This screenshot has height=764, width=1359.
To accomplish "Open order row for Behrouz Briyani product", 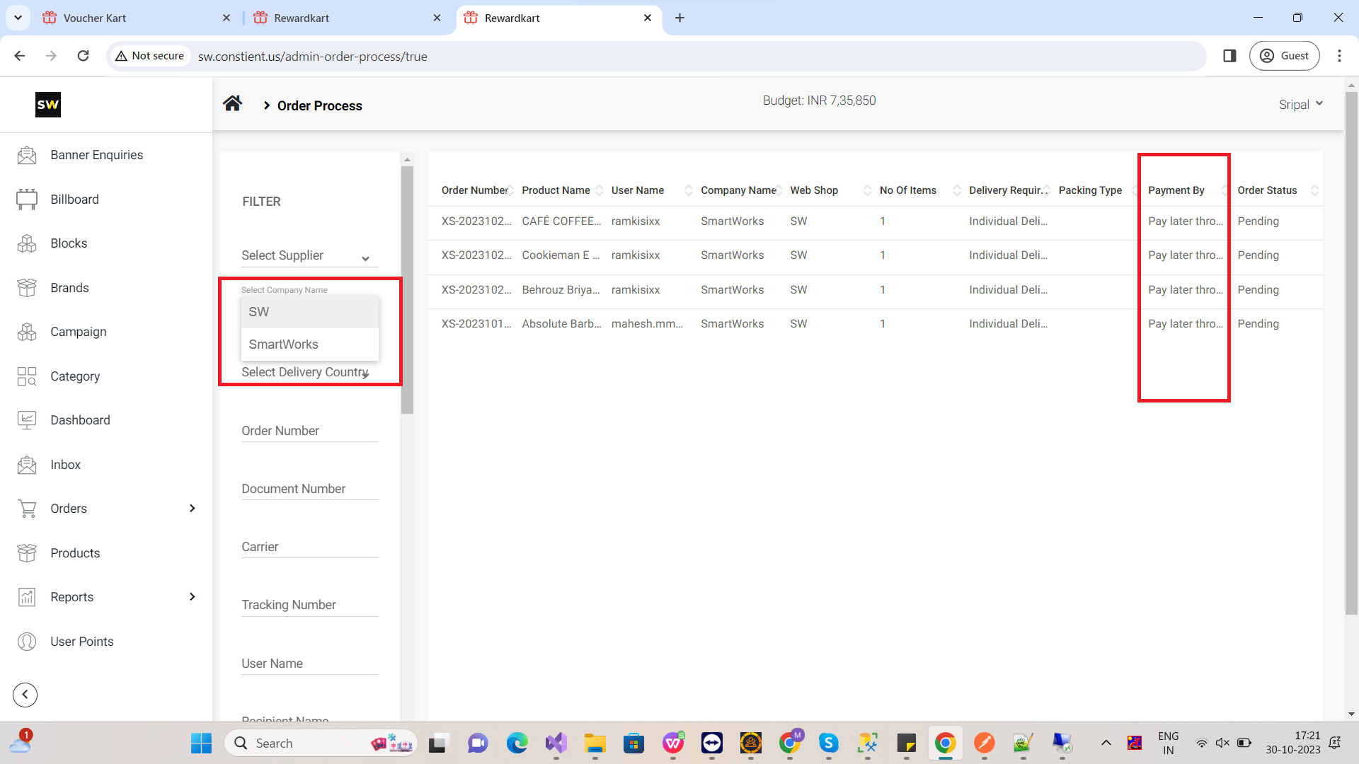I will [x=875, y=290].
